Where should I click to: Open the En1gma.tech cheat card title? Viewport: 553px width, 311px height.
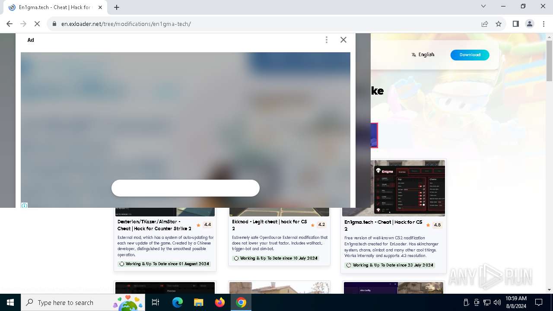[x=383, y=225]
